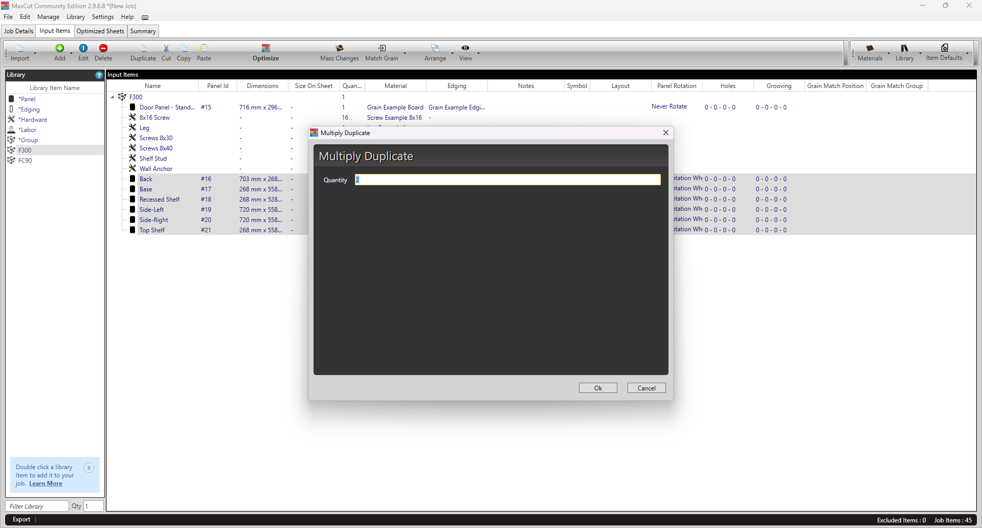Click the Copy toolbar icon

click(x=184, y=48)
